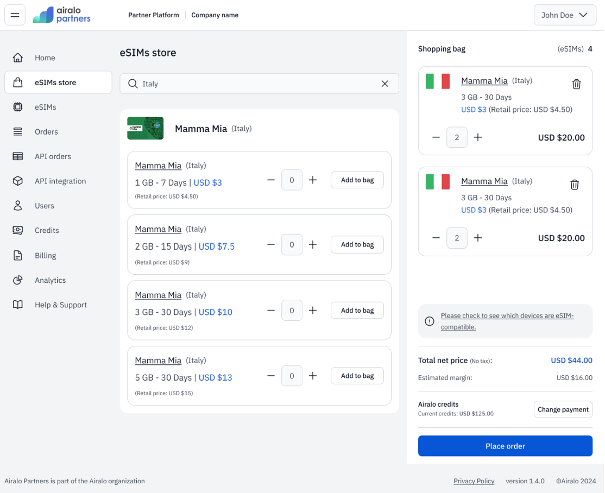The width and height of the screenshot is (605, 493).
Task: Open Mamma Mia link in second bag item
Action: click(x=484, y=181)
